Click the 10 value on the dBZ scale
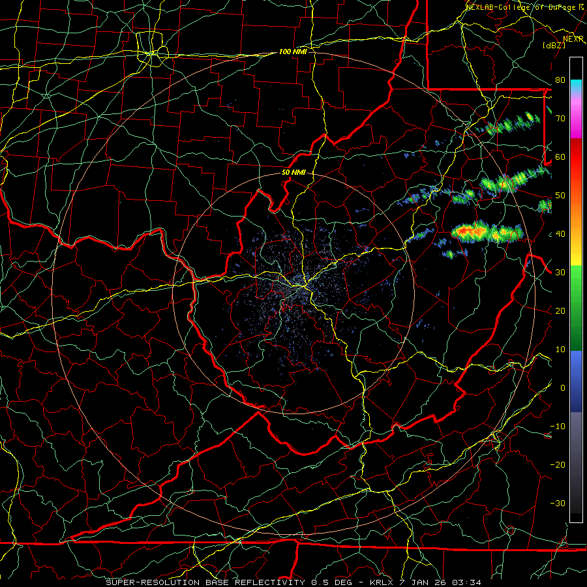587x587 pixels. [x=560, y=350]
